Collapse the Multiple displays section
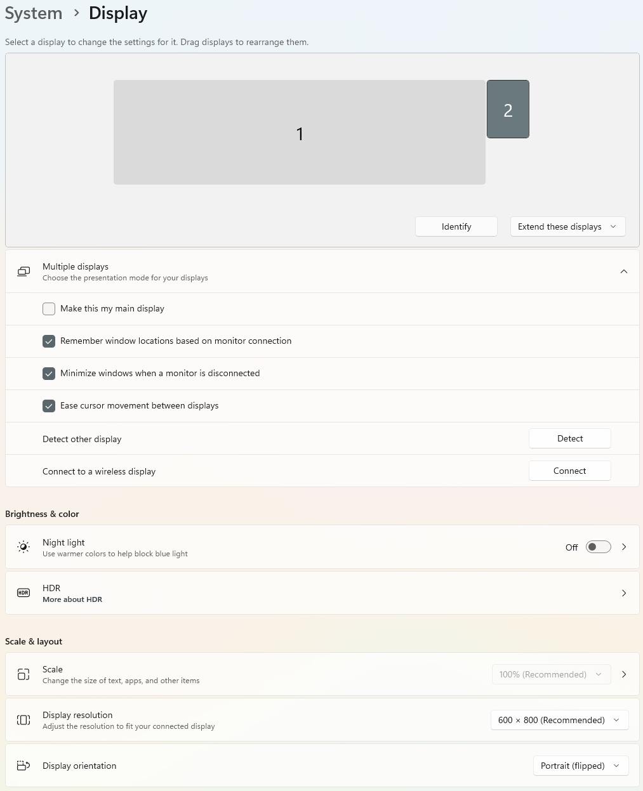The image size is (643, 791). pyautogui.click(x=623, y=271)
